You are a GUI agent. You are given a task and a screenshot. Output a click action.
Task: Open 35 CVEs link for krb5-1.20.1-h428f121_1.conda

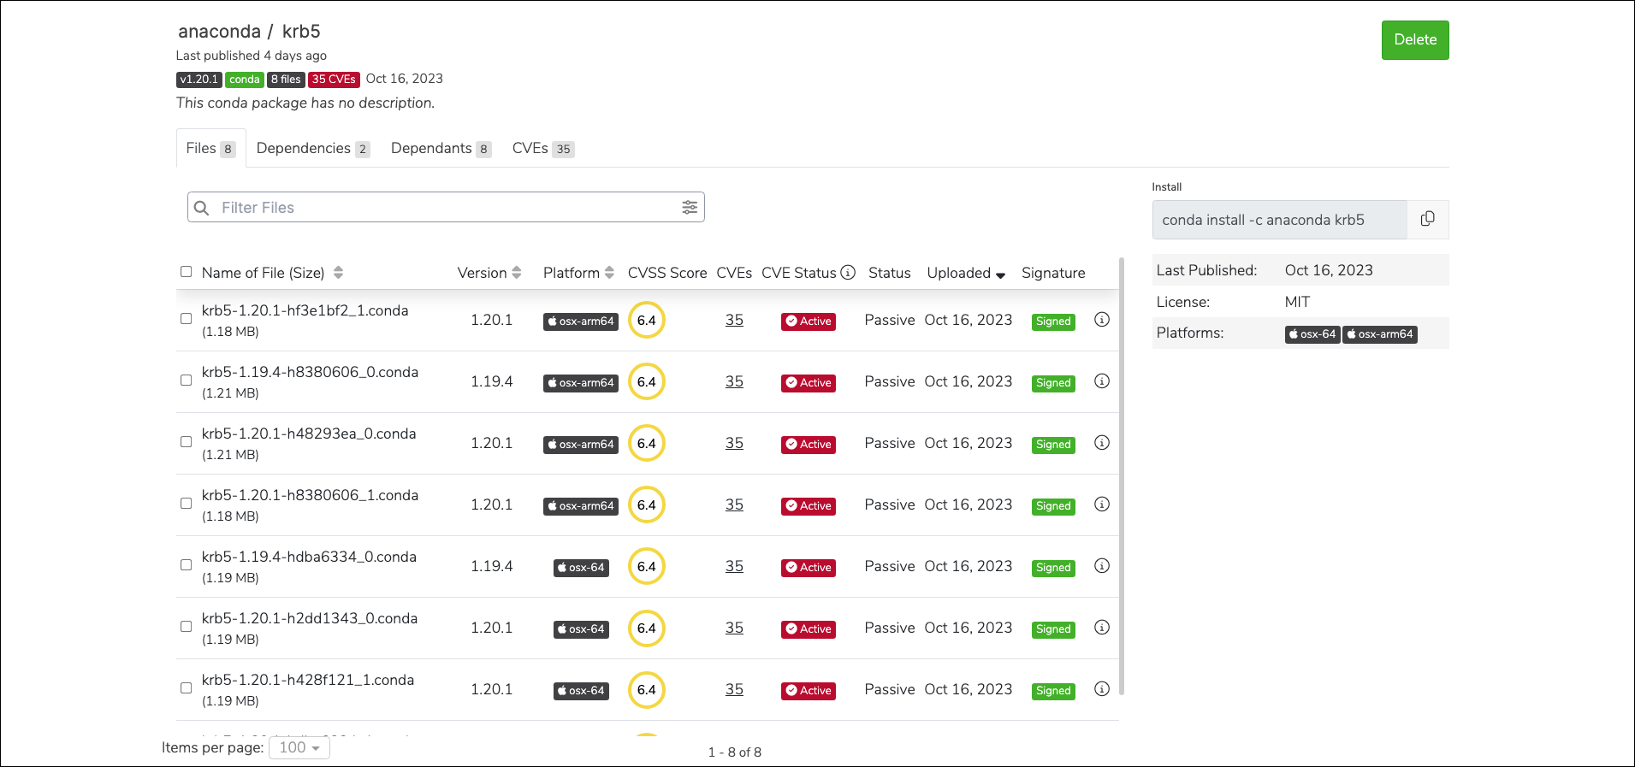tap(734, 689)
